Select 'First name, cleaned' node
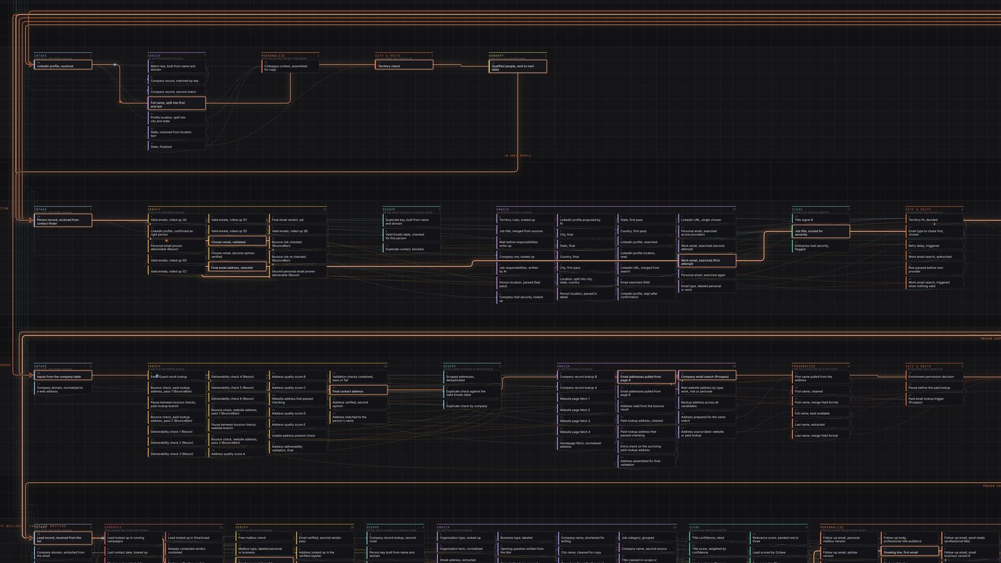Image resolution: width=1001 pixels, height=563 pixels. pyautogui.click(x=821, y=390)
